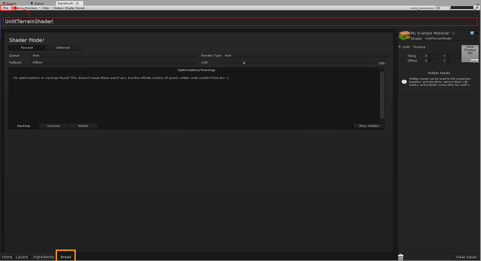Screen dimensions: 481x261
Task: Select Deferred shader mode
Action: click(63, 48)
